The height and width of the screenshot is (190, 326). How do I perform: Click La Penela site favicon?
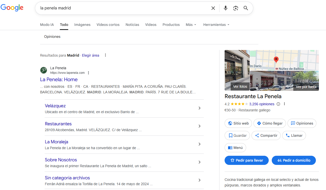tap(44, 70)
